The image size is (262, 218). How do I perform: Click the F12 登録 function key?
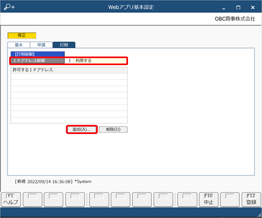coord(251,200)
